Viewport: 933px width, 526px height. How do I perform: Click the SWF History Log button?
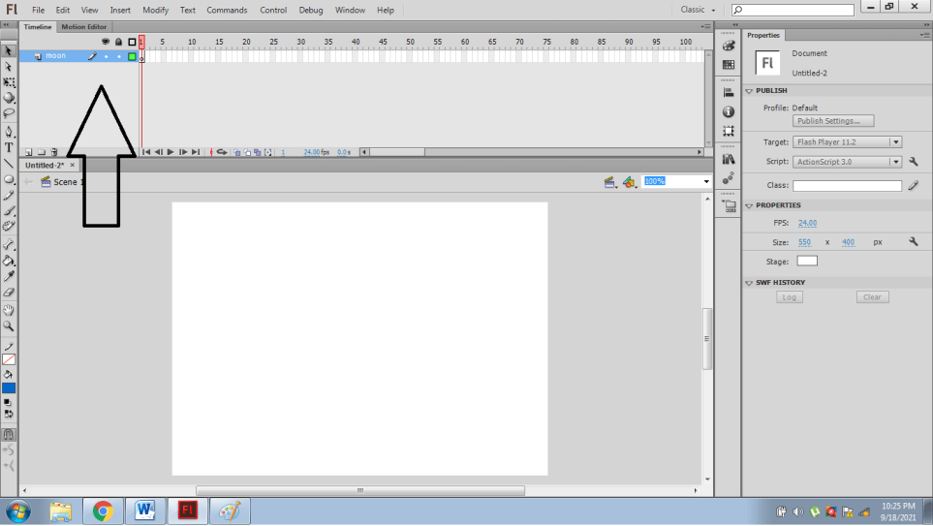[789, 297]
